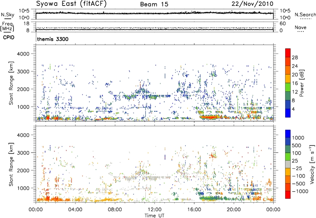316x218 pixels.
Task: Click the gray Velocity colorbar segment between 25 and -25
Action: pyautogui.click(x=288, y=164)
